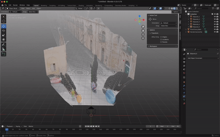Image resolution: width=220 pixels, height=137 pixels.
Task: Toggle camera view gizmo button
Action: point(143,34)
